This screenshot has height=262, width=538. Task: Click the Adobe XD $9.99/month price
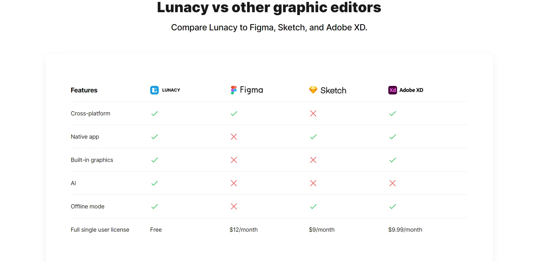coord(405,230)
